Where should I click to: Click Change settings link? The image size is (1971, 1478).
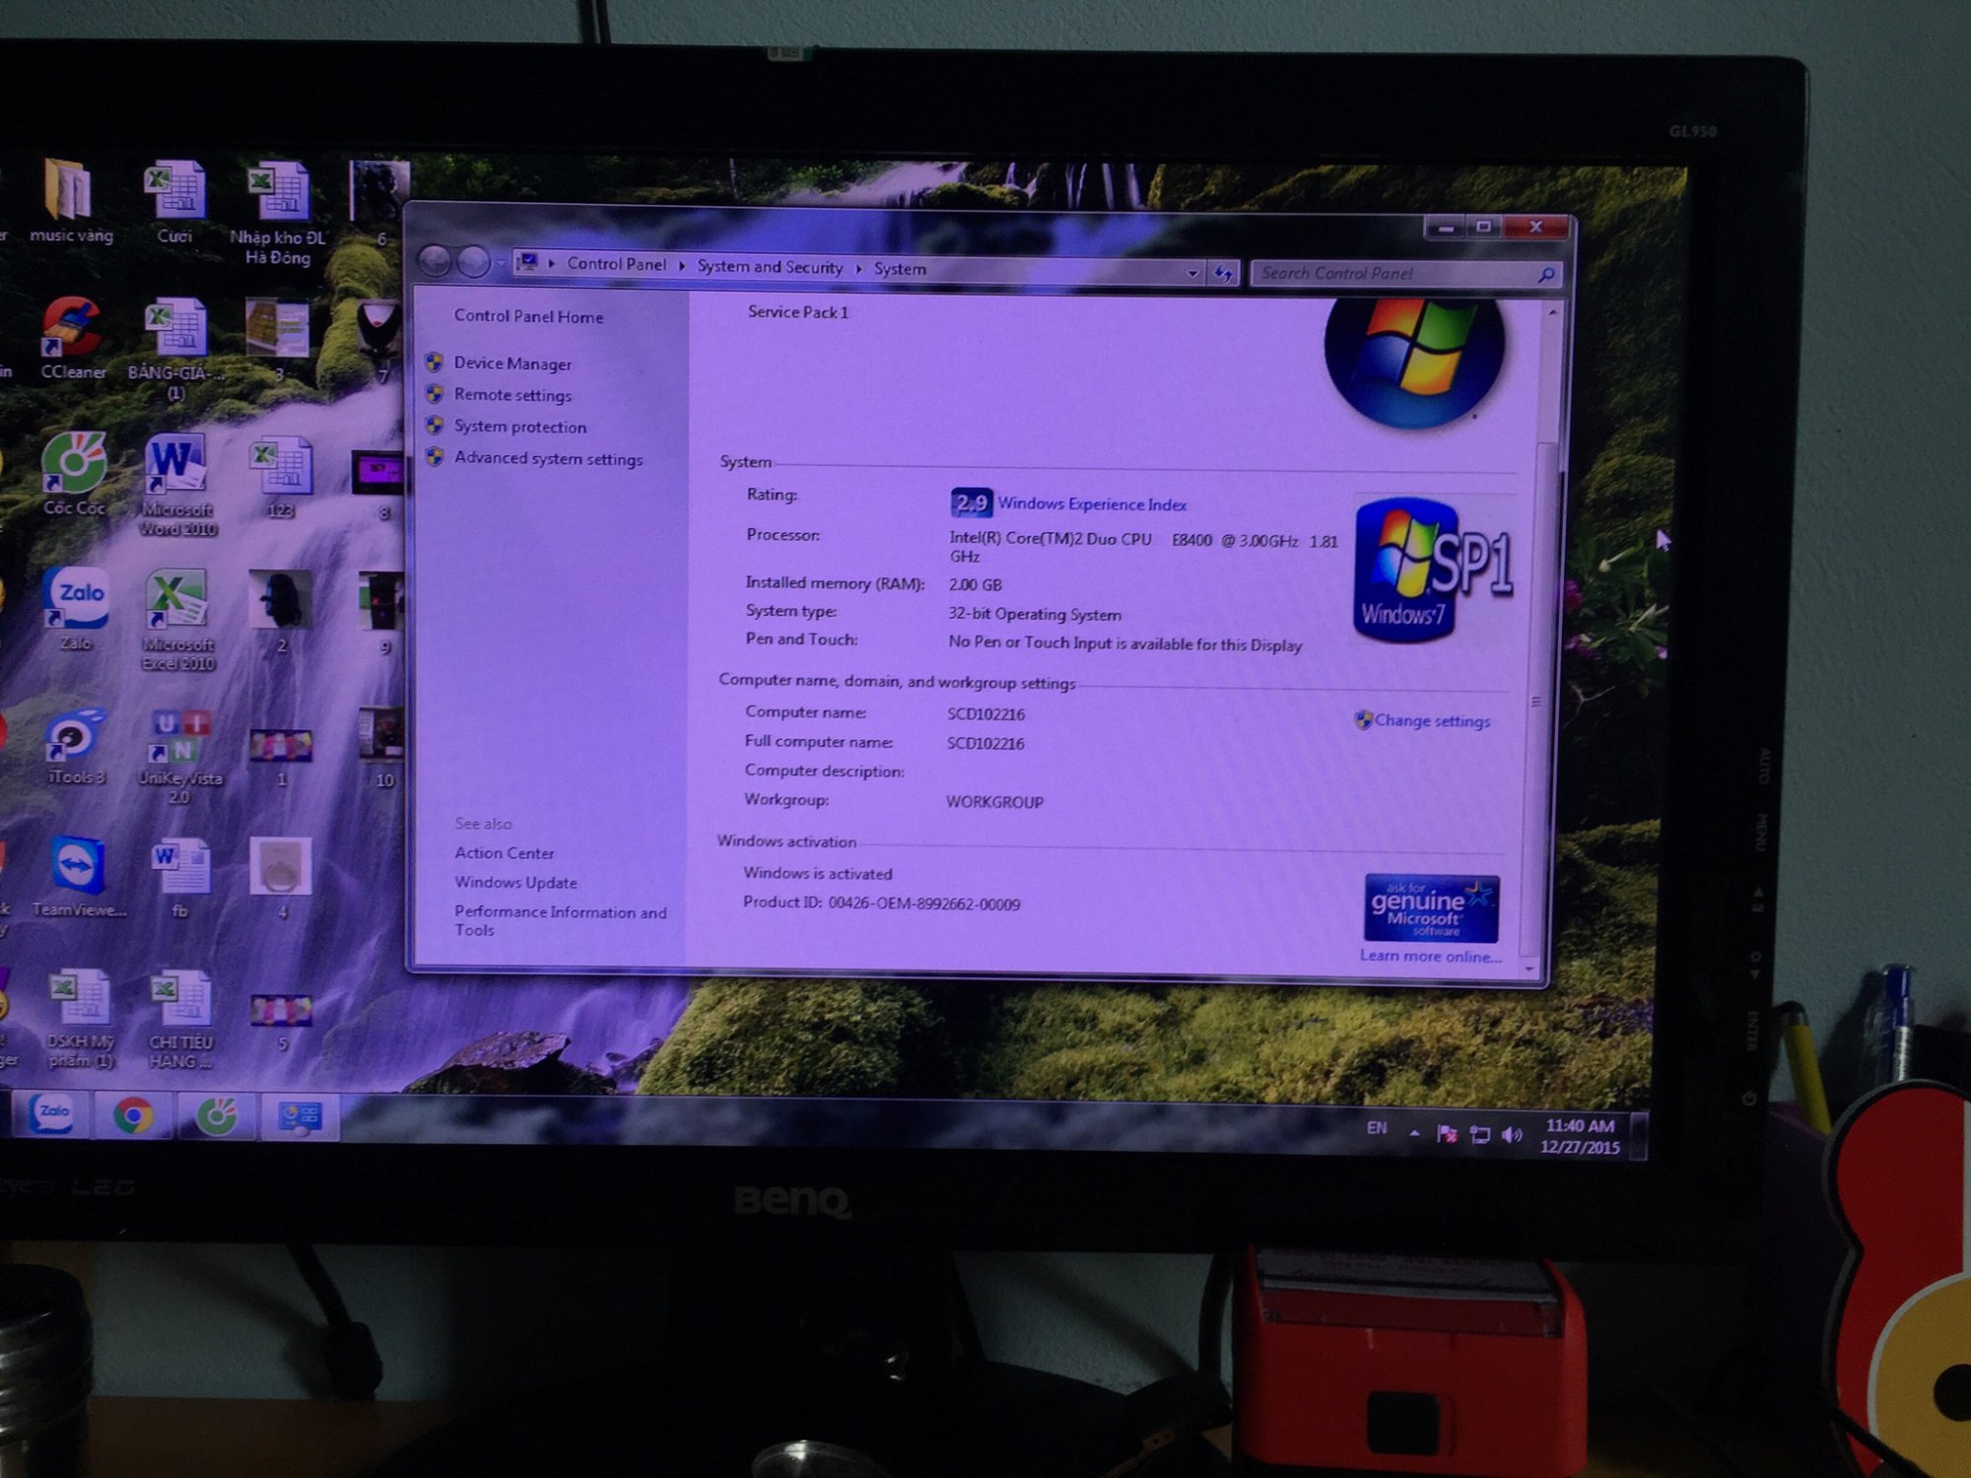(x=1431, y=721)
